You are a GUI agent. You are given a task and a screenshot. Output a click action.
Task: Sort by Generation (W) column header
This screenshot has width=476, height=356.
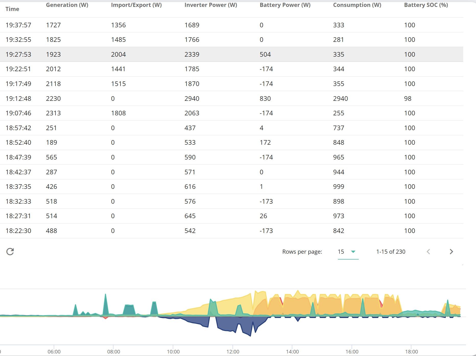pos(67,5)
